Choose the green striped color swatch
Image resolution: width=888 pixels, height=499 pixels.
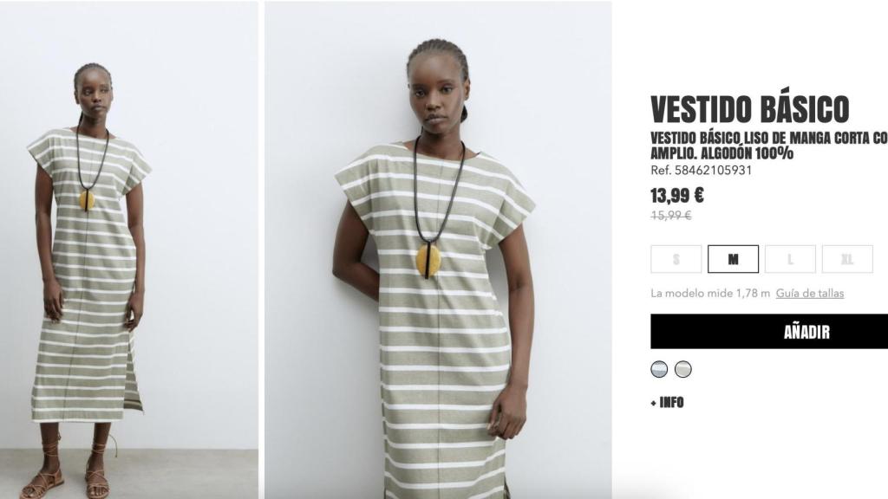click(x=683, y=369)
